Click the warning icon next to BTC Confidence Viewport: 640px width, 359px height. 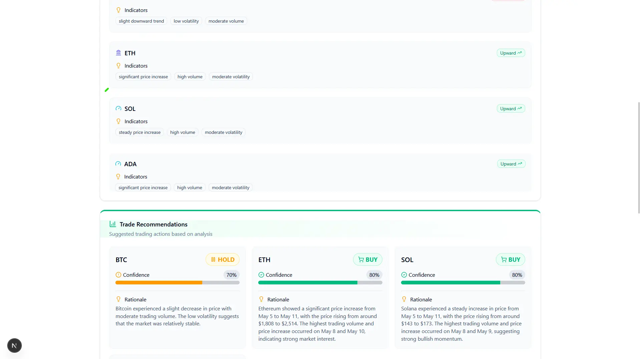coord(118,275)
